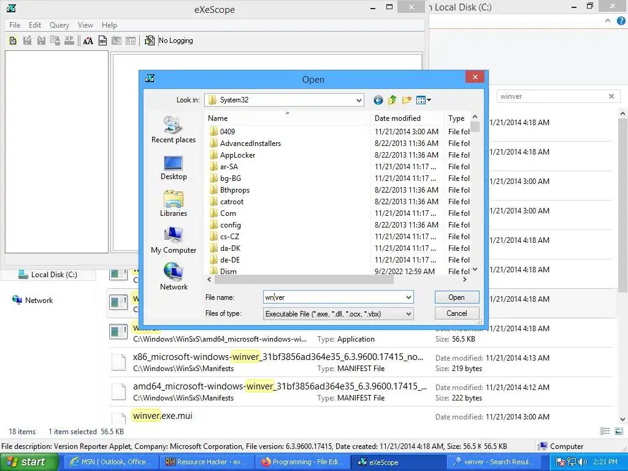Click the network icon in the system tray

click(572, 462)
